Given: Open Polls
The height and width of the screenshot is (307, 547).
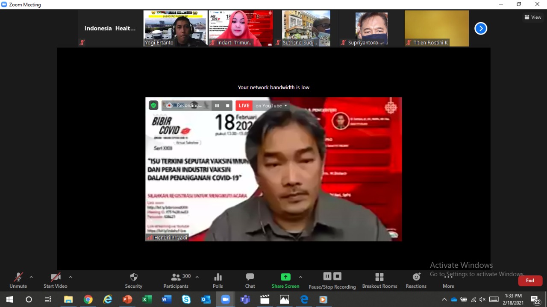Looking at the screenshot, I should pyautogui.click(x=218, y=281).
